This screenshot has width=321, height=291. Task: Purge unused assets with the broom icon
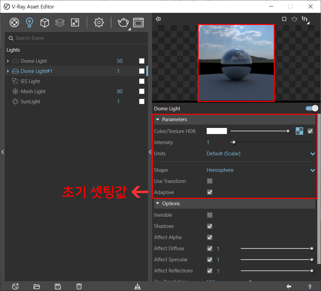[138, 286]
